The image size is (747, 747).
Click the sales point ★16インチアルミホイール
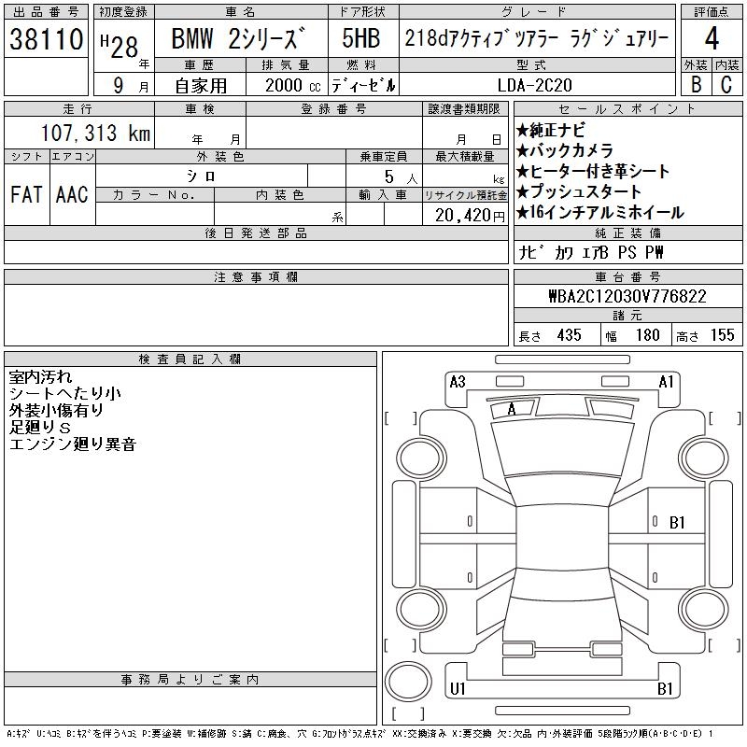click(599, 212)
